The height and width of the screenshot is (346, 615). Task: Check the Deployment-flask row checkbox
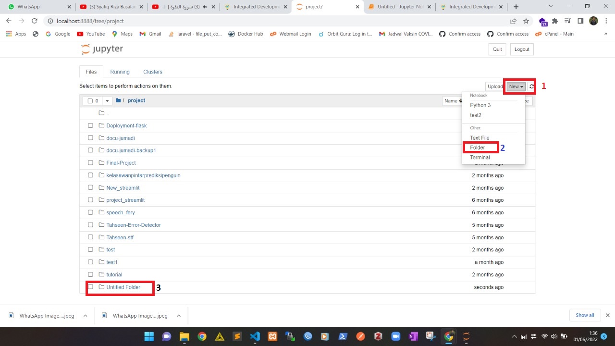tap(90, 125)
